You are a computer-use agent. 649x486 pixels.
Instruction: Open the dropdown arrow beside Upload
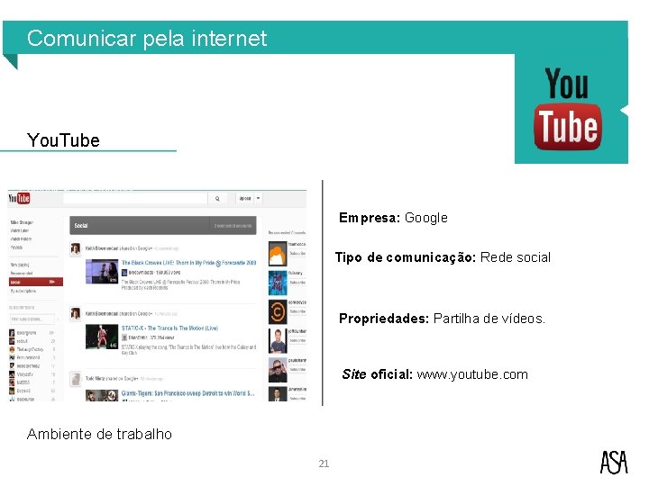pos(259,198)
